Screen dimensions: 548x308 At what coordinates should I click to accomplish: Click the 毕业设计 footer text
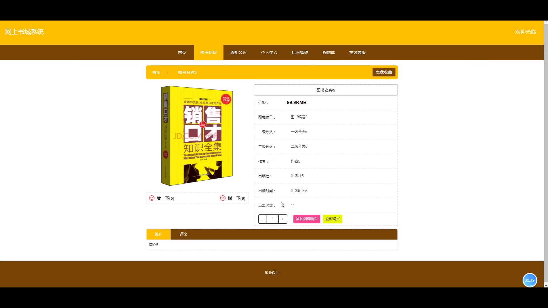click(x=272, y=273)
